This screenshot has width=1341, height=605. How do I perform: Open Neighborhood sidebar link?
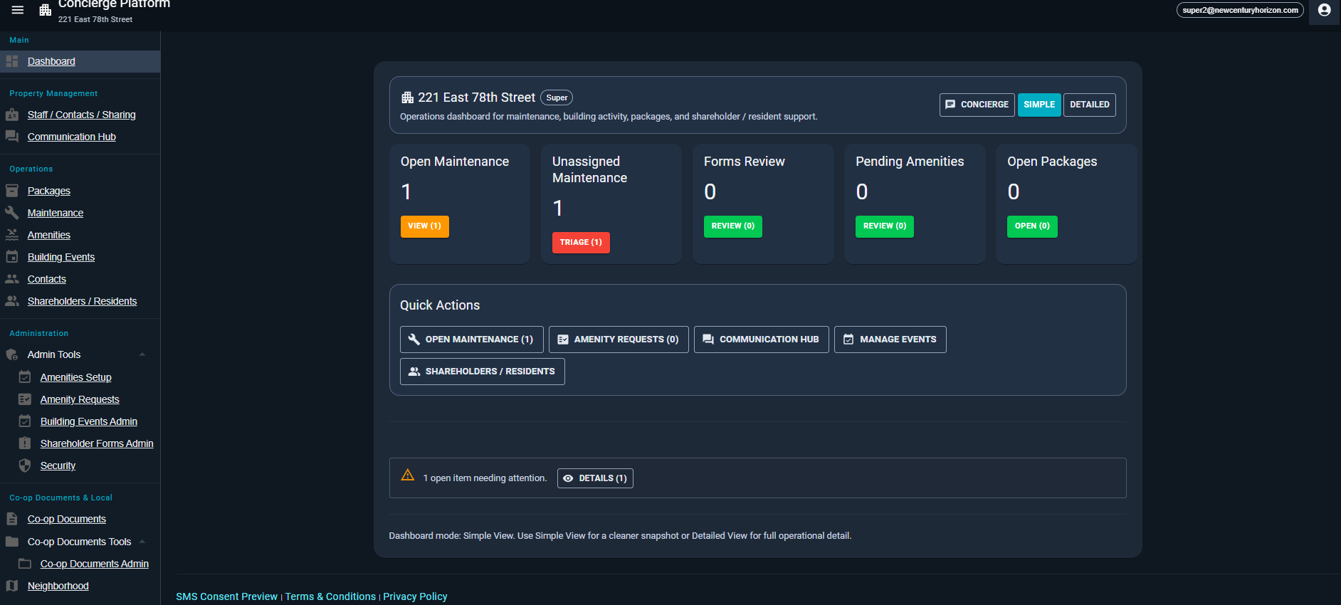pos(58,586)
